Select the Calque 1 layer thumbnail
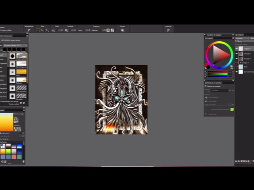 tap(241, 48)
